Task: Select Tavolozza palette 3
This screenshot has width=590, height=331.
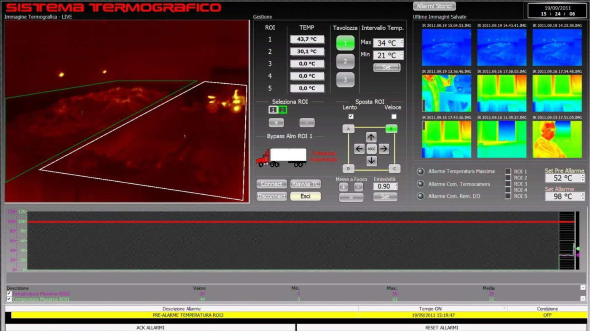Action: [345, 79]
